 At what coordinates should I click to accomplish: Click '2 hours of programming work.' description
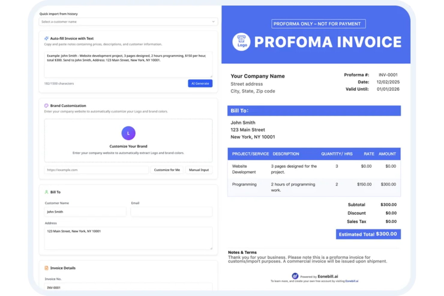[x=293, y=187]
